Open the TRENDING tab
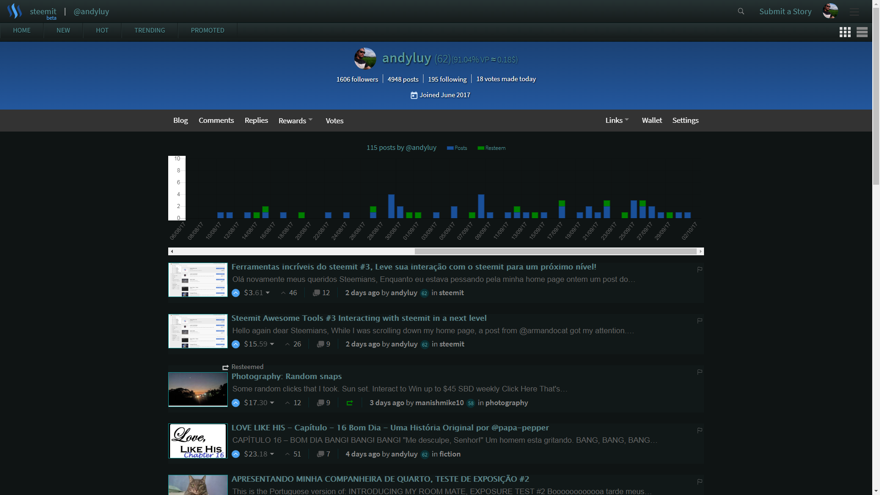 (x=149, y=30)
